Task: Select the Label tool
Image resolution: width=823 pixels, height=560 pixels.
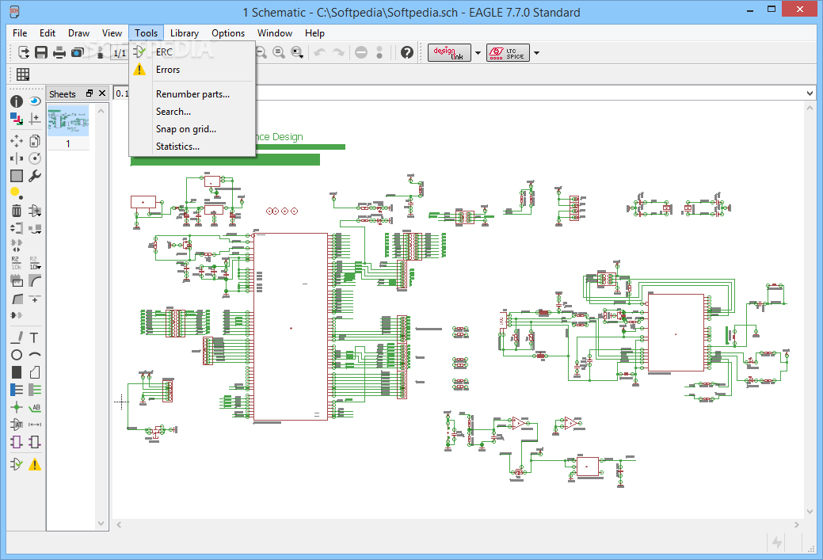Action: 35,407
